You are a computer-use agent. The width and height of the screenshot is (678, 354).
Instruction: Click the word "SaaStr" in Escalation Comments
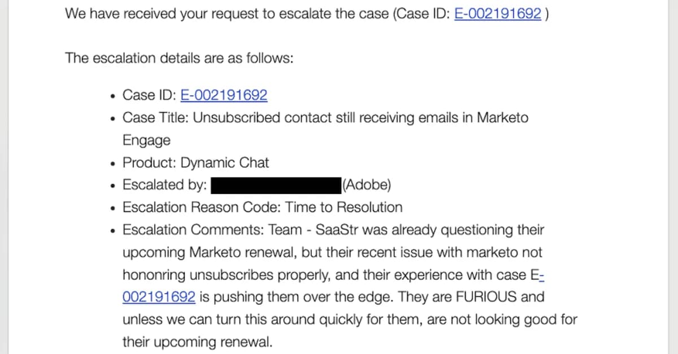pos(335,230)
